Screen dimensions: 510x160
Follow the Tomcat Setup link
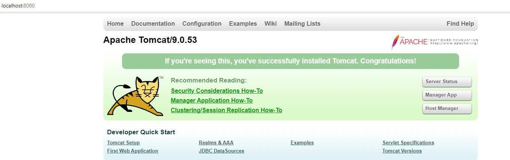coord(123,142)
